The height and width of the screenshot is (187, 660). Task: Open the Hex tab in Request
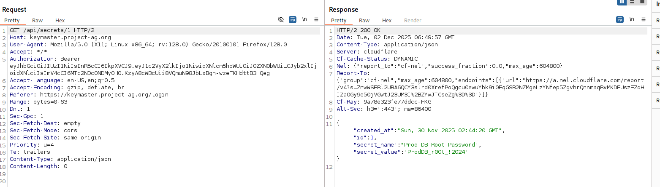[60, 20]
